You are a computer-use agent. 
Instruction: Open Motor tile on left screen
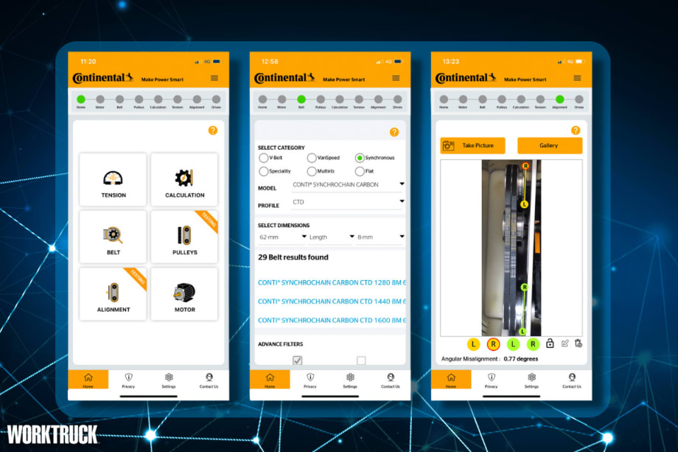click(x=185, y=294)
